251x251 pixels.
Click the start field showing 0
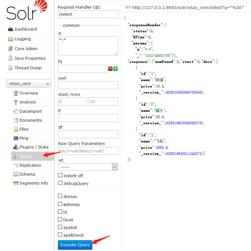coord(73,102)
